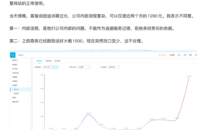Collapse the expanded sidebar section above 费用分析

click(x=28, y=86)
